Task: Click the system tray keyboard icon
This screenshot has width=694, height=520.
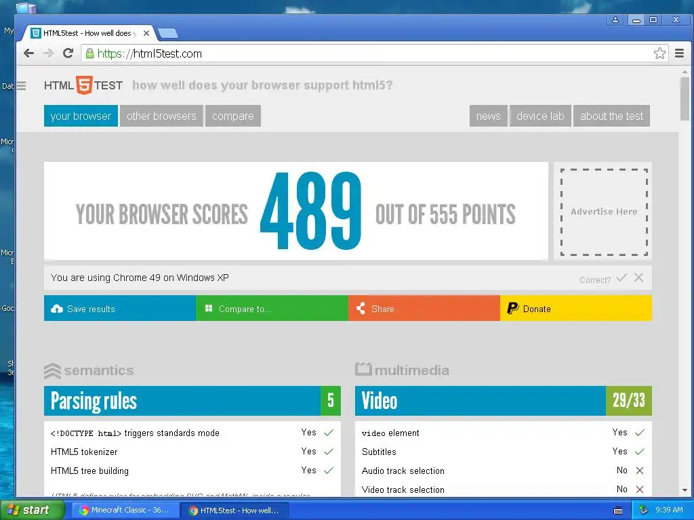Action: 618,511
